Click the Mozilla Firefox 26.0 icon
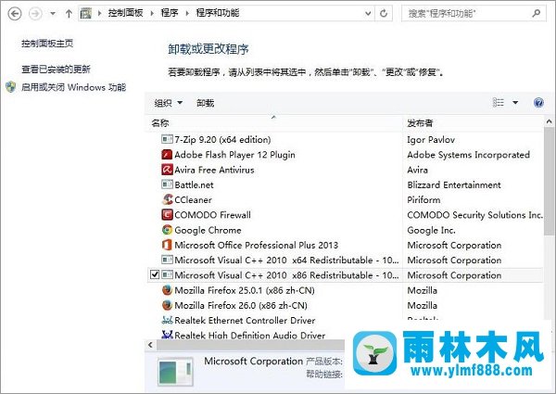The image size is (556, 394). coord(167,305)
